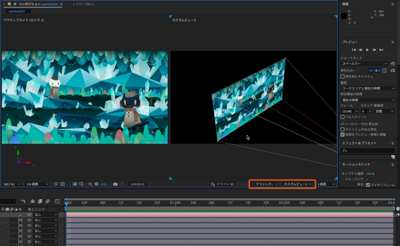Open skip frames dropdown showing 0
400x246 pixels.
click(x=366, y=111)
